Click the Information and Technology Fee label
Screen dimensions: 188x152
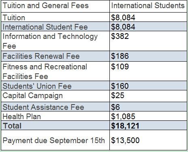(x=50, y=41)
